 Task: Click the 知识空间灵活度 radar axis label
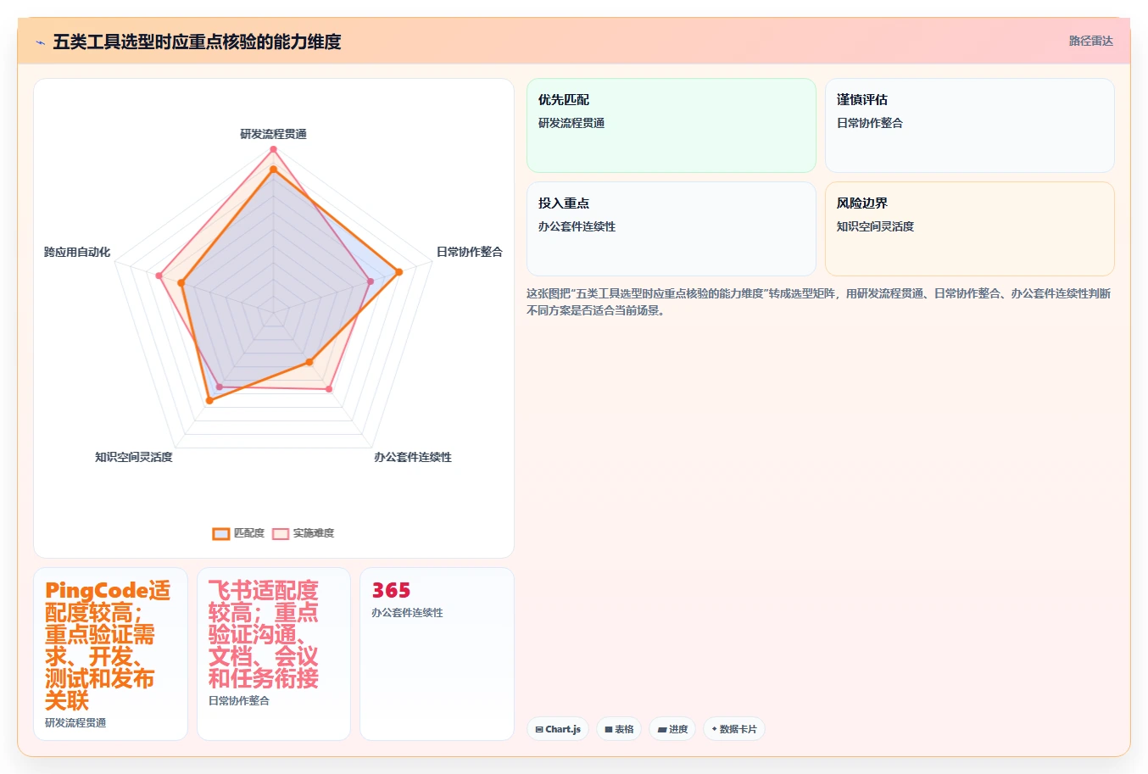pyautogui.click(x=134, y=457)
